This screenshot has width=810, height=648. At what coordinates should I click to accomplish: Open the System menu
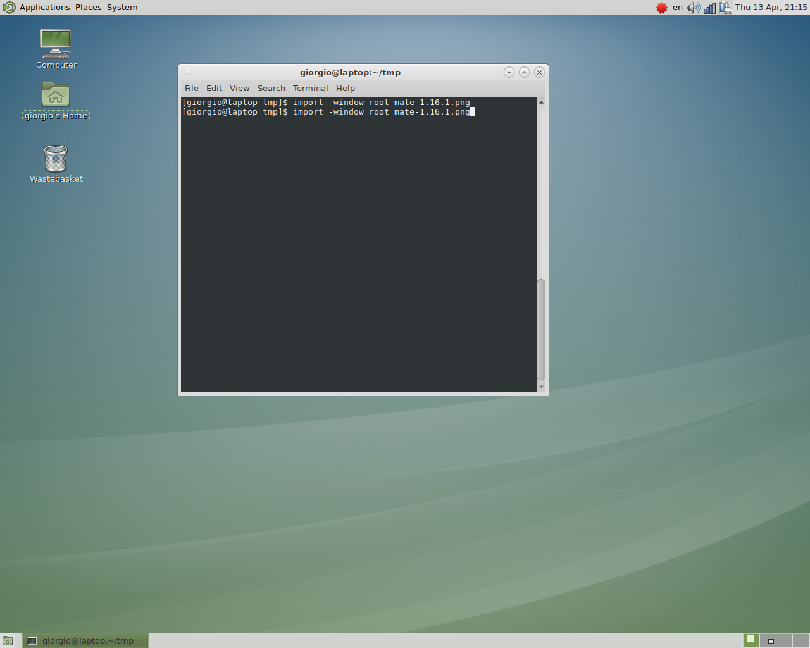(x=122, y=8)
